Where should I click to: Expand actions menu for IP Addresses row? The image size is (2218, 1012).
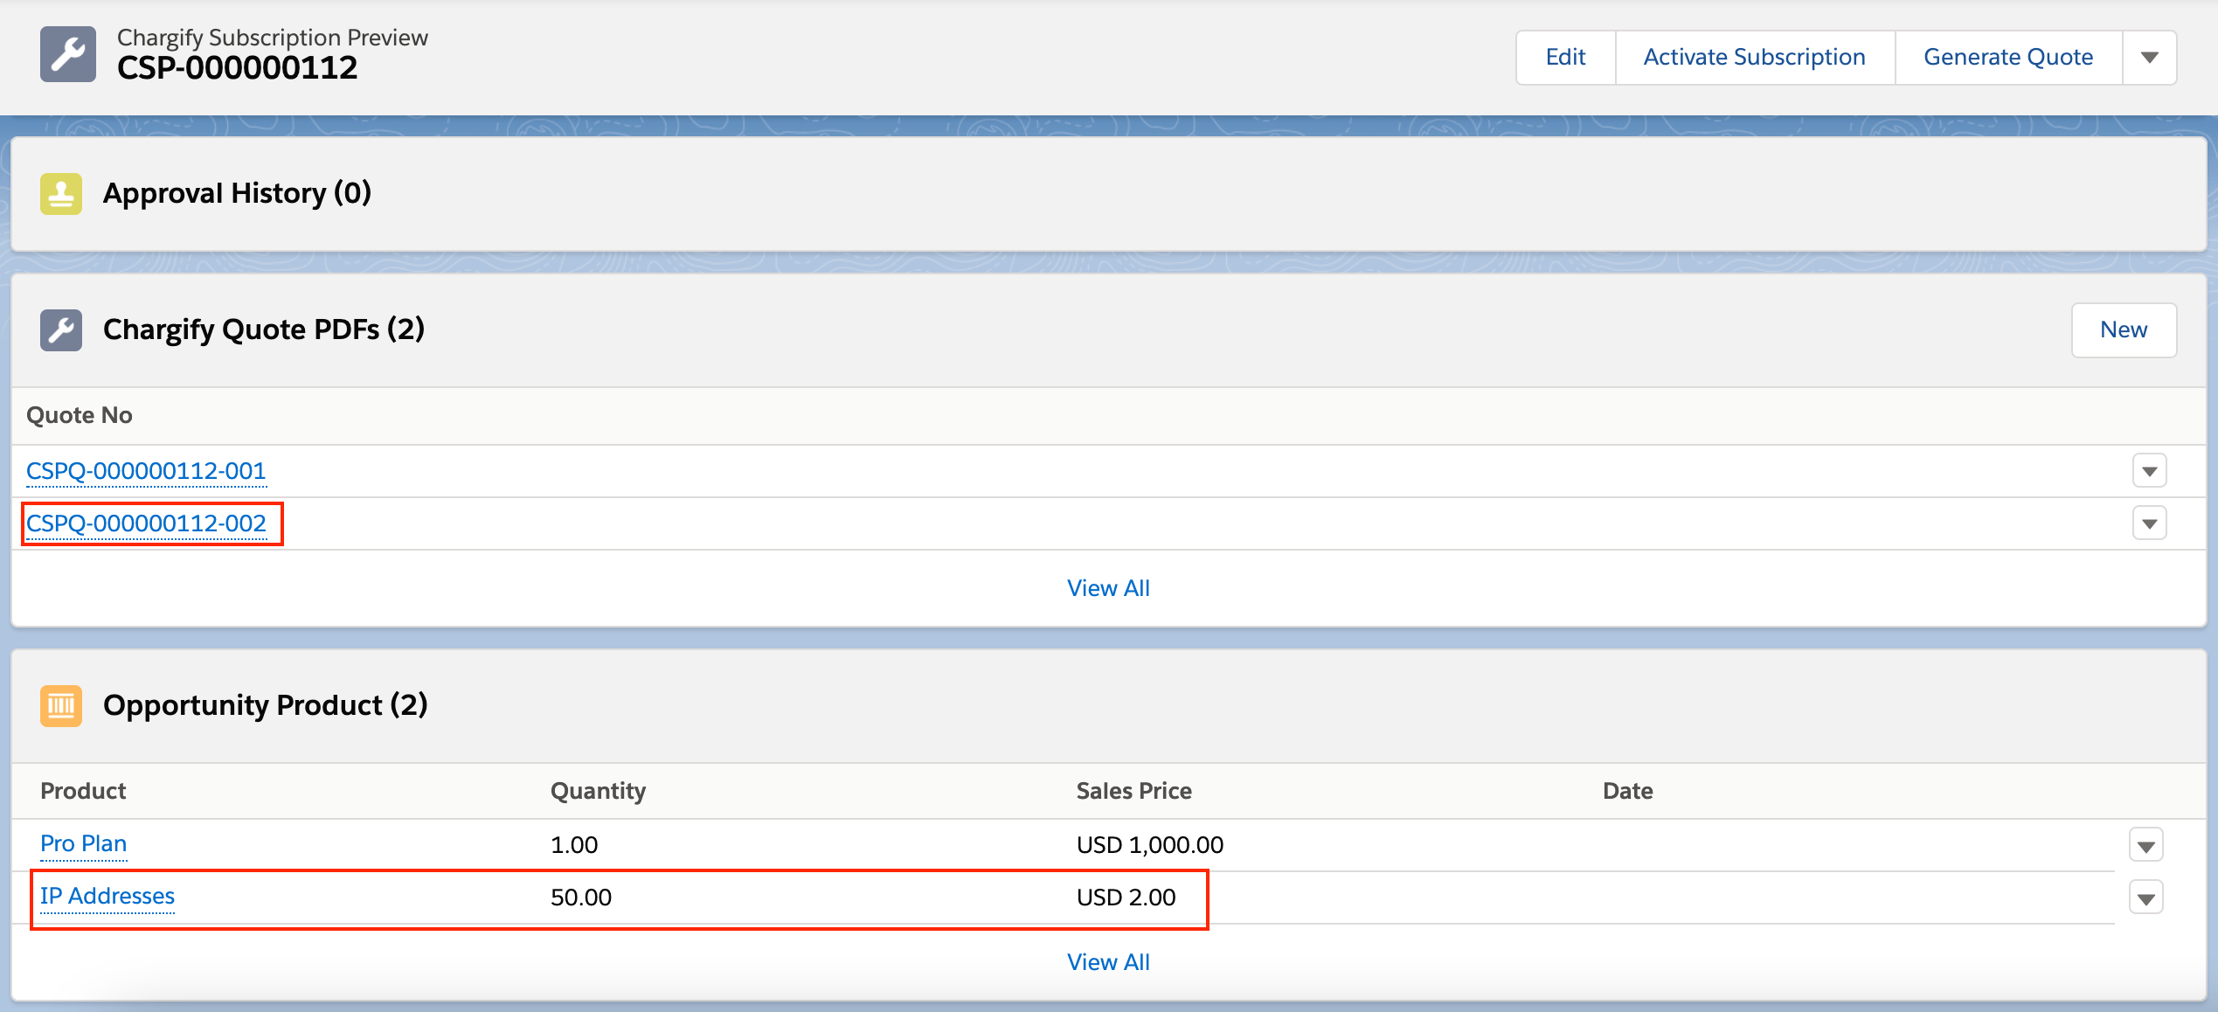pos(2145,898)
